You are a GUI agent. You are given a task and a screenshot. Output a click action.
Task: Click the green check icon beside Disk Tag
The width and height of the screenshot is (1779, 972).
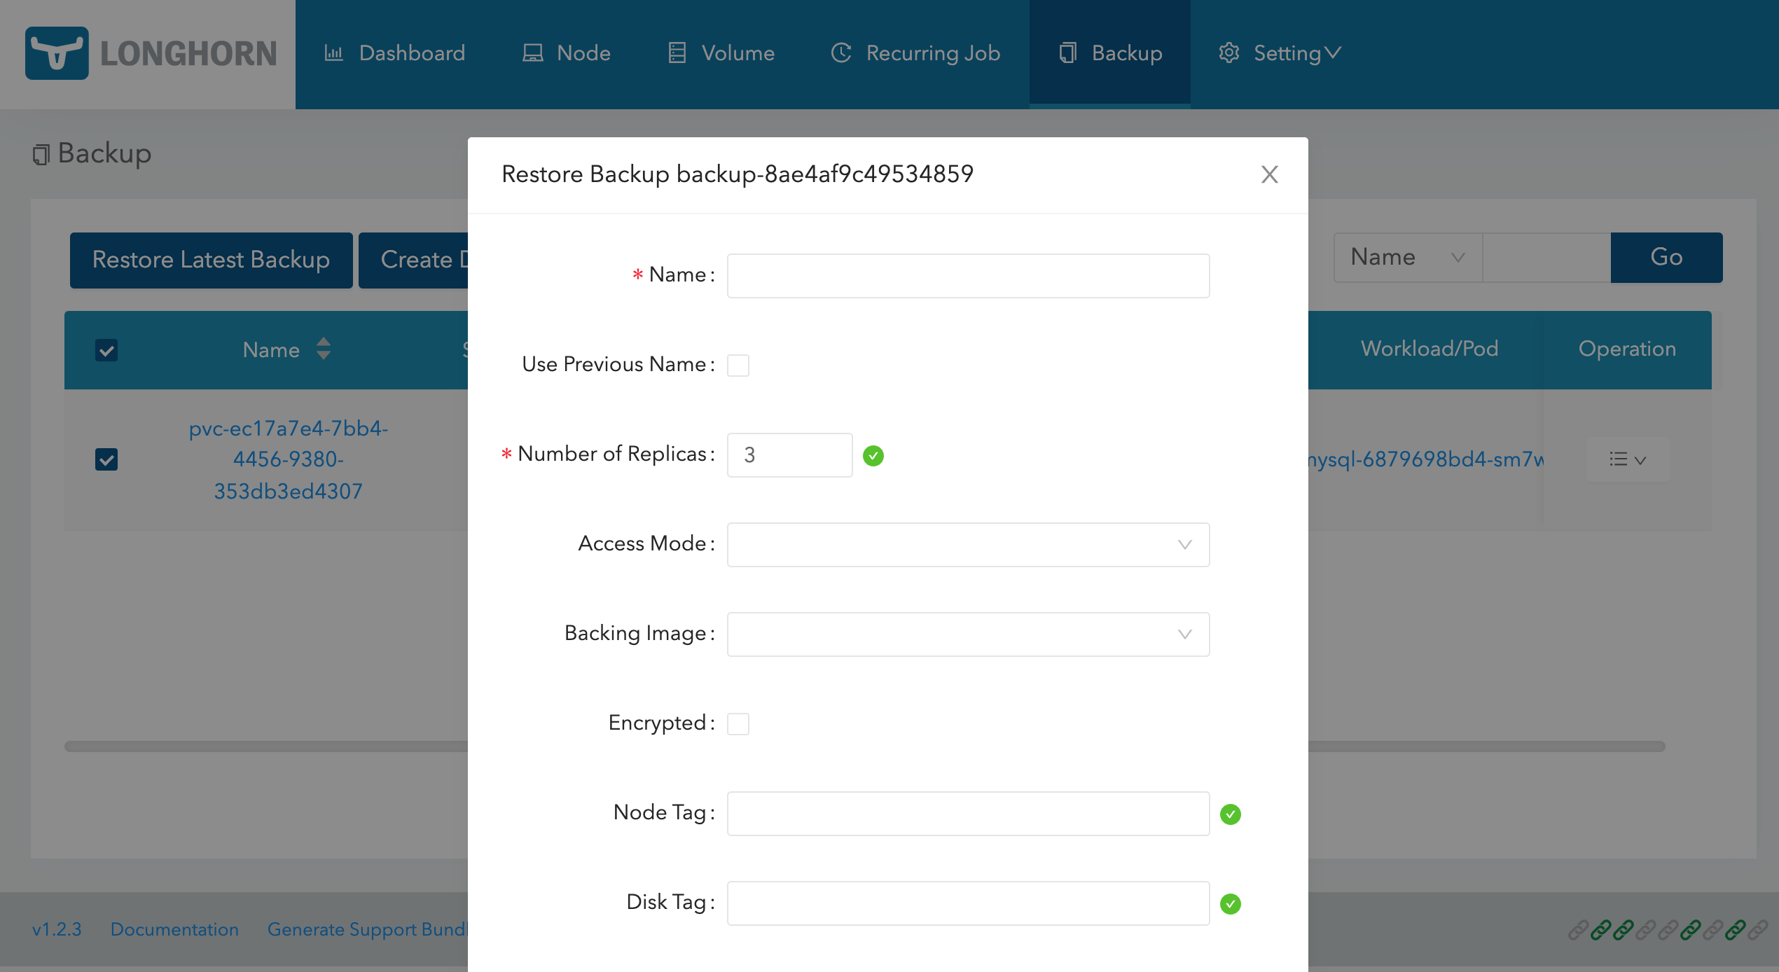tap(1230, 904)
